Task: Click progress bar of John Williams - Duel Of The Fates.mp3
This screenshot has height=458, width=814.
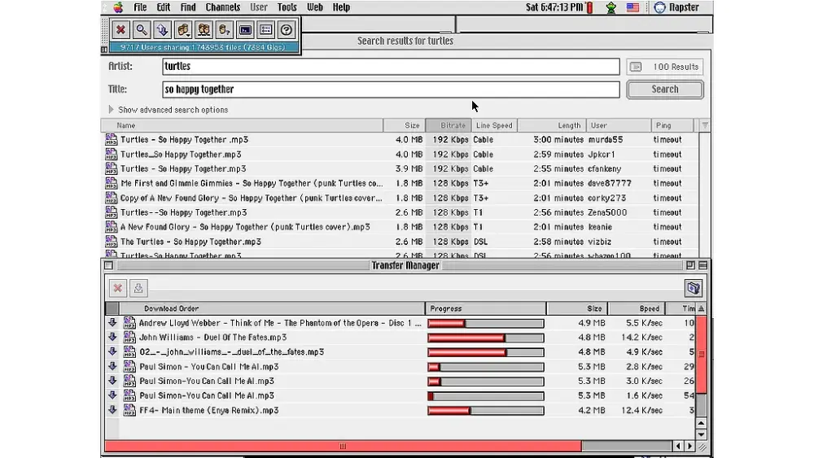Action: [486, 338]
